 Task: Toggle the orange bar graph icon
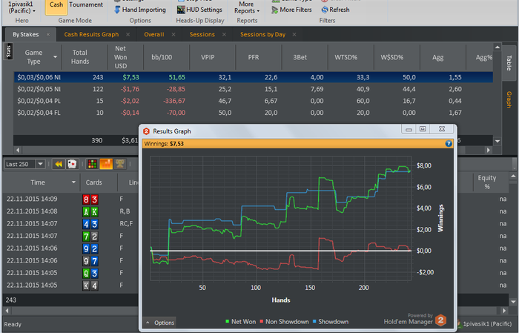pyautogui.click(x=106, y=164)
